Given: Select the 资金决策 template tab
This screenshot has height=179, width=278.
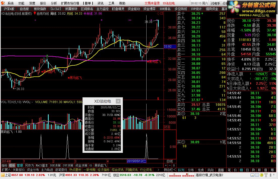Looking at the screenshot, I should (81, 165).
